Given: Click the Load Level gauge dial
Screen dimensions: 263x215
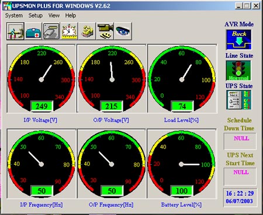Looking at the screenshot, I should tap(182, 78).
